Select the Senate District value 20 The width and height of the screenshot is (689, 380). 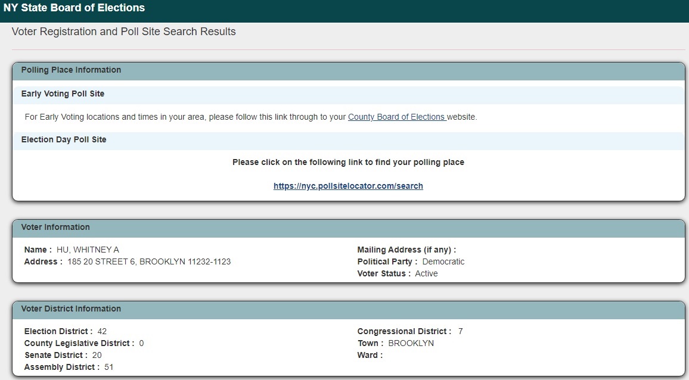click(97, 355)
